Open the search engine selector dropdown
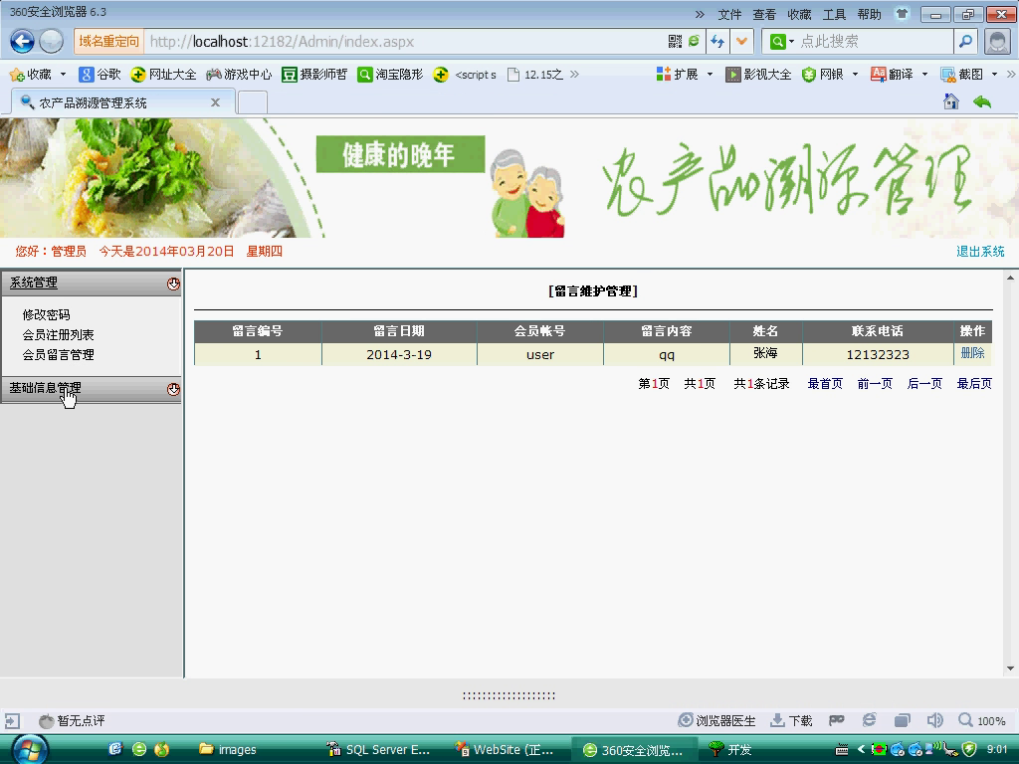Screen dimensions: 1019x764 click(782, 42)
